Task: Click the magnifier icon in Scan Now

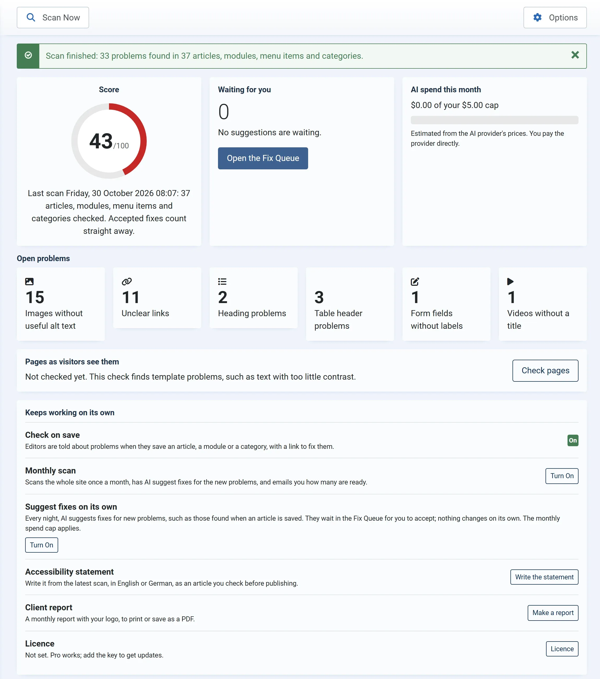Action: pos(31,17)
